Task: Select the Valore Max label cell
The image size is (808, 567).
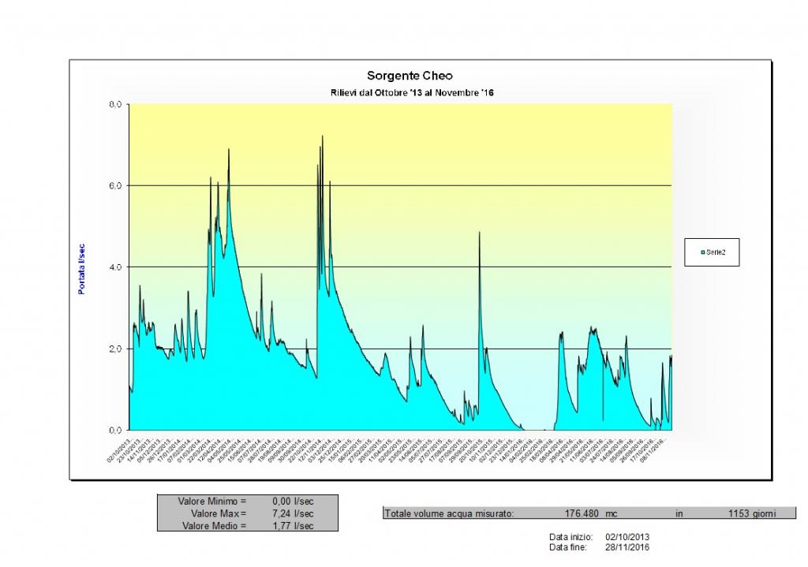Action: [212, 513]
